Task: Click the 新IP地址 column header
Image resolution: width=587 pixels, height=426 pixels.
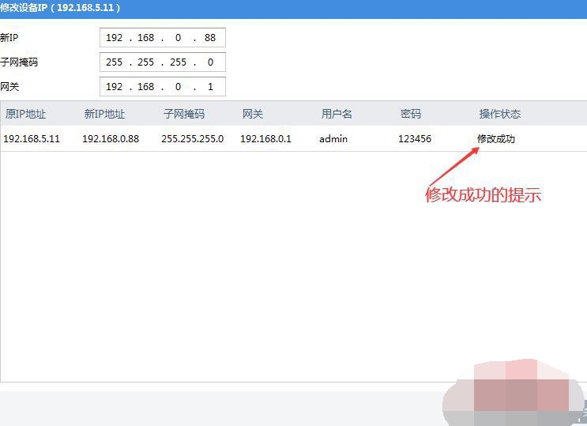Action: tap(104, 114)
